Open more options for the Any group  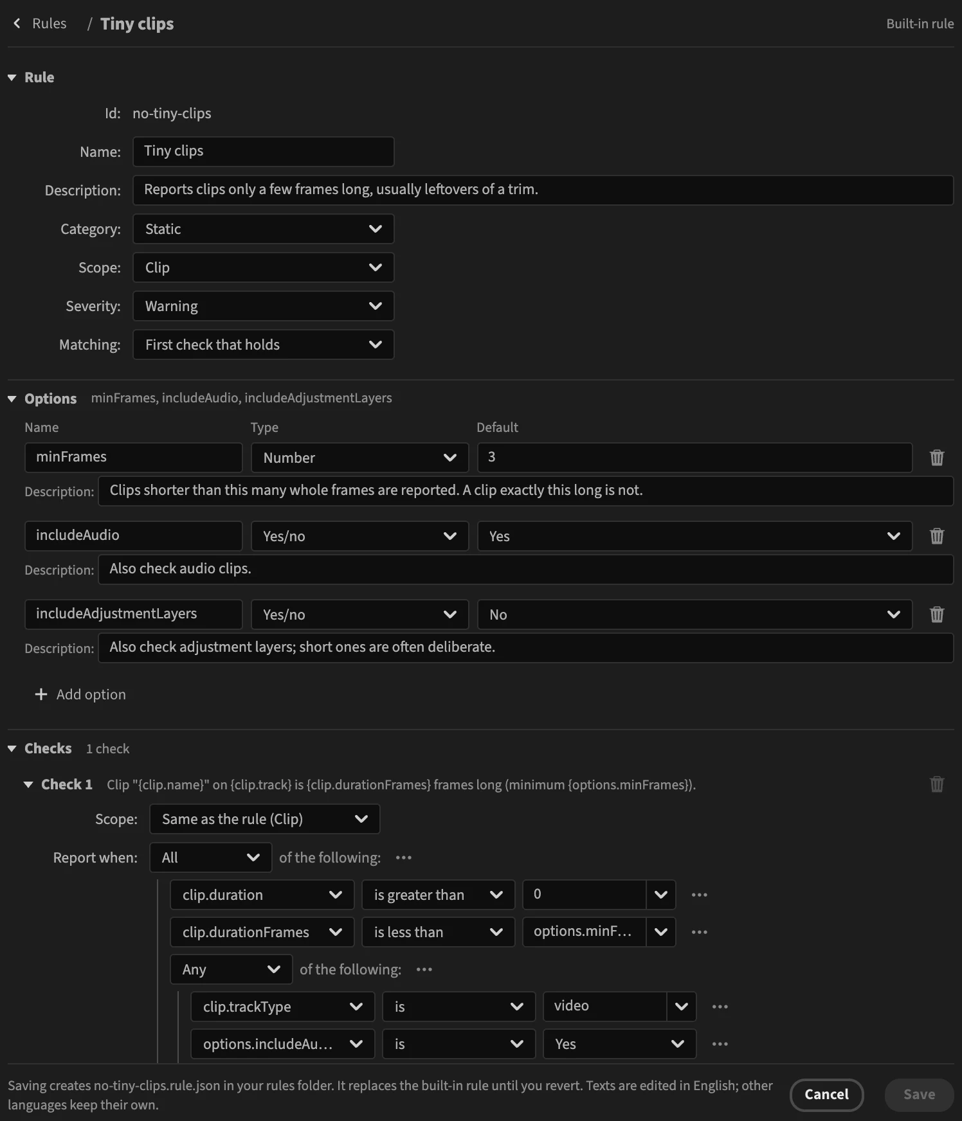(x=424, y=969)
